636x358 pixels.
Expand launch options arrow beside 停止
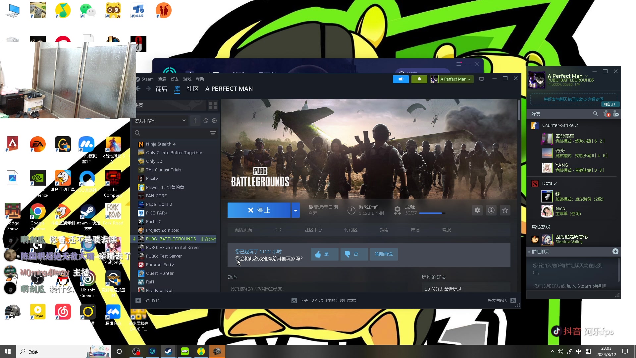click(x=295, y=210)
